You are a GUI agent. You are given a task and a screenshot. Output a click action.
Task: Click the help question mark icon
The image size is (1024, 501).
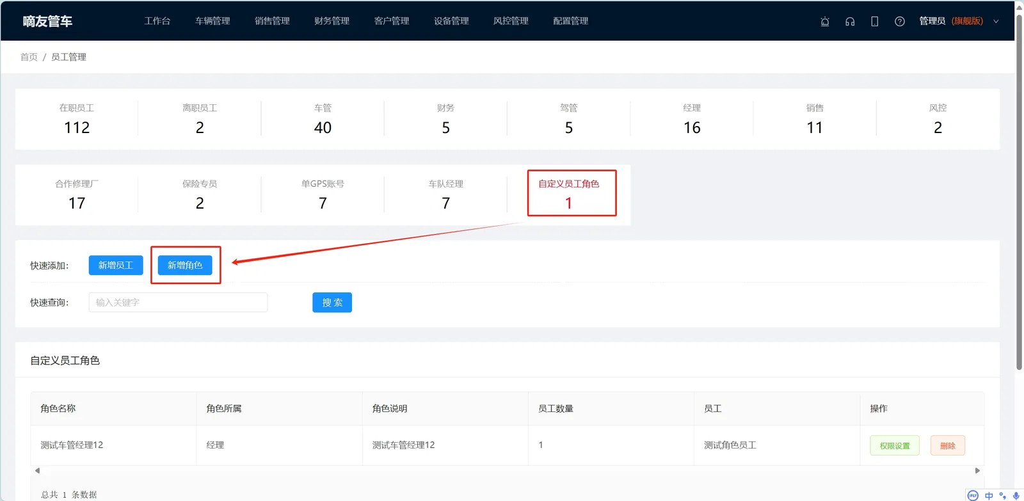point(900,21)
